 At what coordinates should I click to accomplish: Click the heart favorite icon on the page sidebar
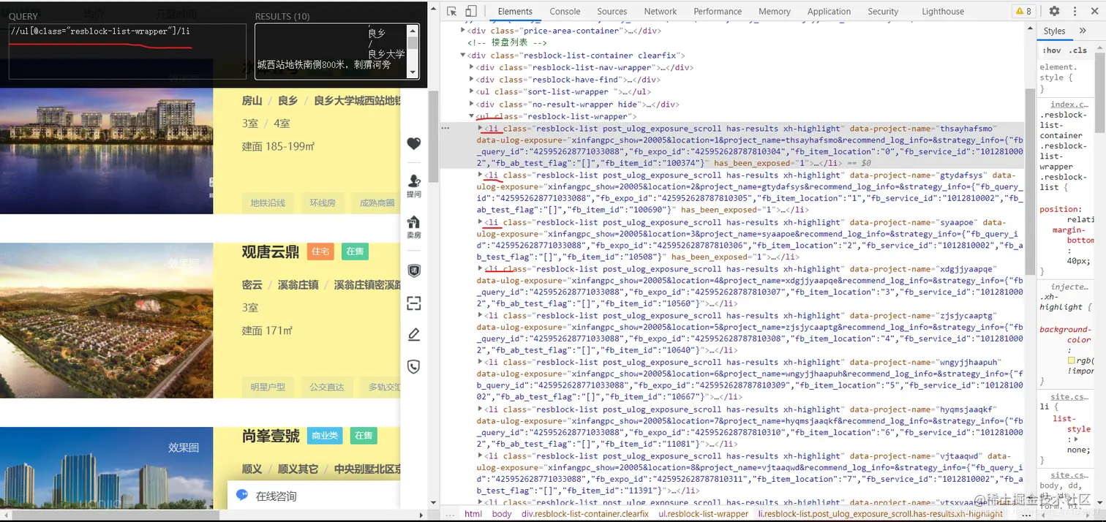[414, 144]
